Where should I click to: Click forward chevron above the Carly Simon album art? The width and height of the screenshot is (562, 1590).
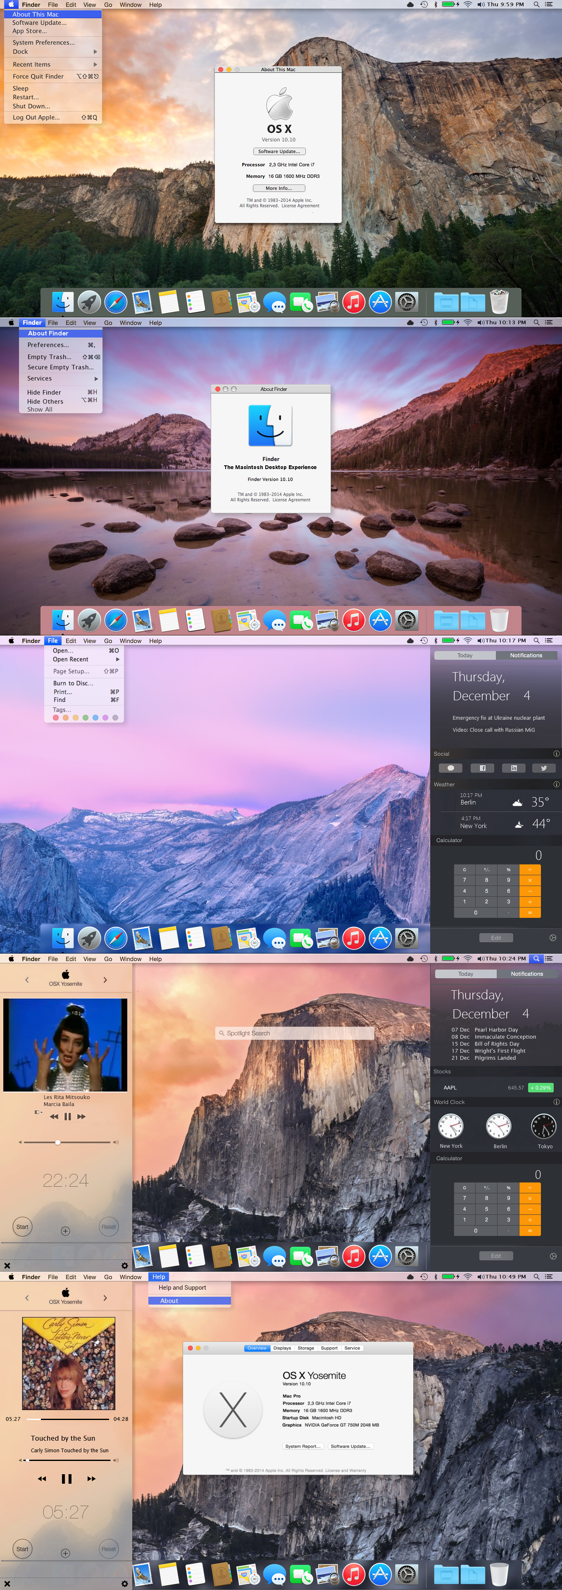tap(105, 1298)
